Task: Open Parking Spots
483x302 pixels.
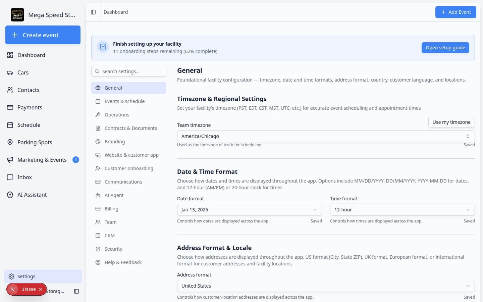Action: (x=43, y=142)
